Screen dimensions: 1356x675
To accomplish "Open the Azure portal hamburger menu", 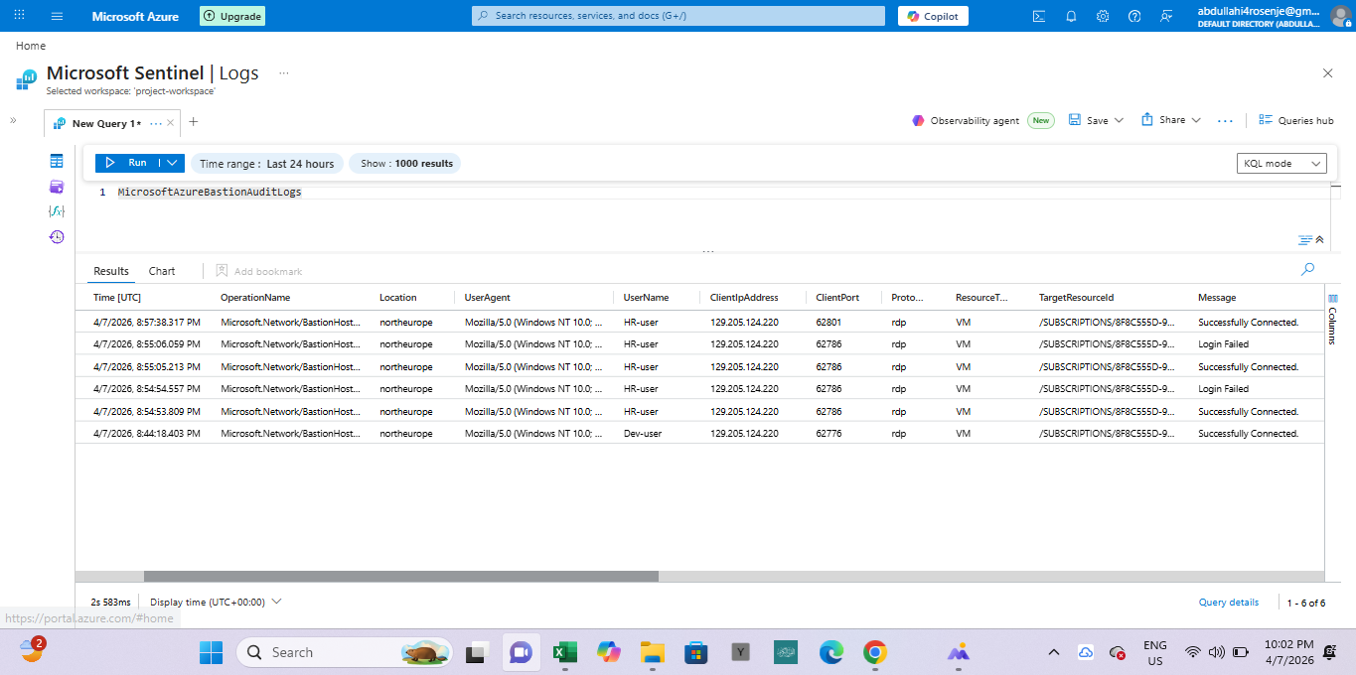I will tap(57, 16).
